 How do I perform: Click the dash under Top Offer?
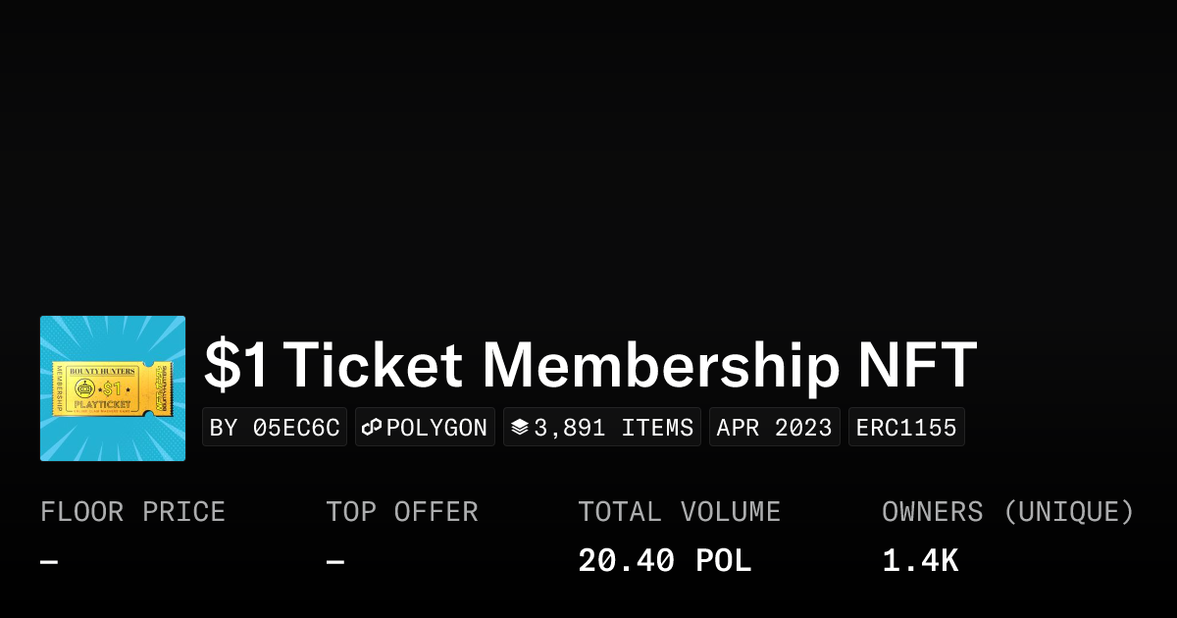(335, 562)
